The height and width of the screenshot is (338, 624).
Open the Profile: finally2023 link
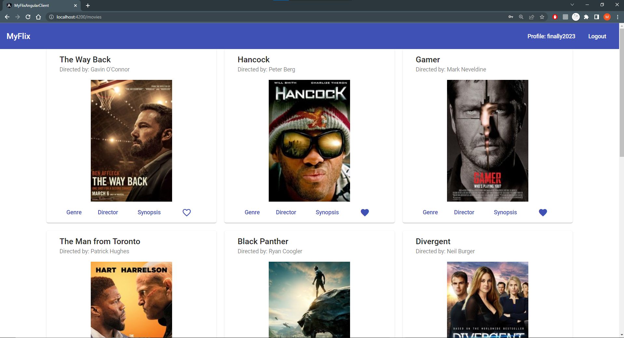tap(551, 36)
